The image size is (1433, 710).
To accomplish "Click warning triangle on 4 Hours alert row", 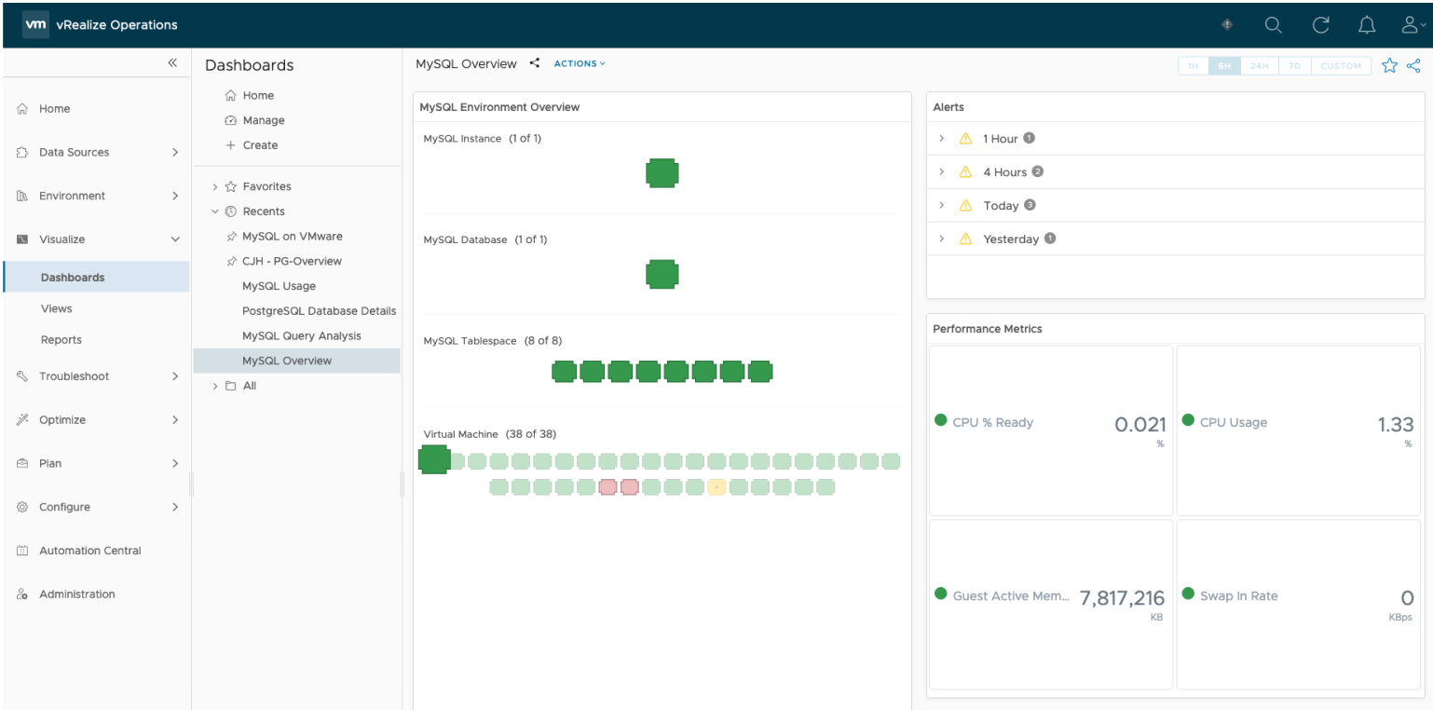I will click(965, 172).
